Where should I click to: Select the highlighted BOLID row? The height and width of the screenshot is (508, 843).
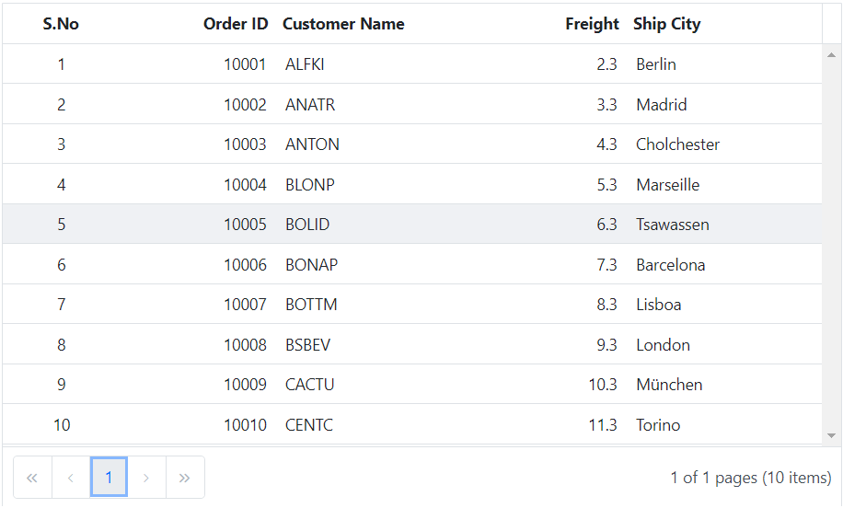click(x=412, y=225)
